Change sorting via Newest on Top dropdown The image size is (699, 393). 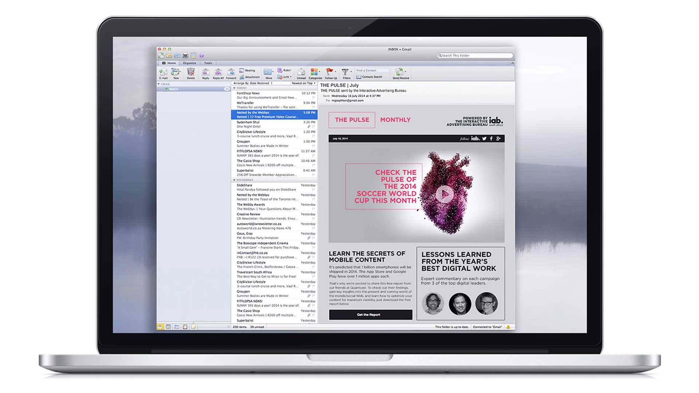pyautogui.click(x=303, y=83)
